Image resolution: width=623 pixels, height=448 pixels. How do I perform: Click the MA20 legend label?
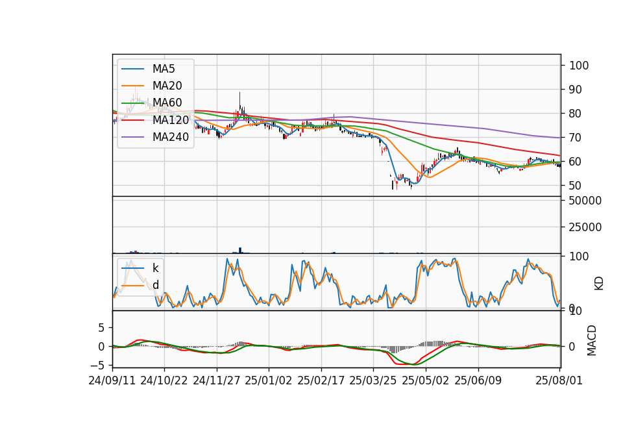[167, 86]
